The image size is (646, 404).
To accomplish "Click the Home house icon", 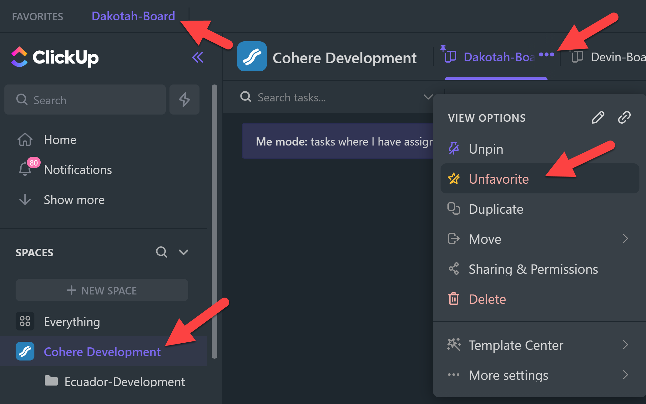I will pos(25,140).
